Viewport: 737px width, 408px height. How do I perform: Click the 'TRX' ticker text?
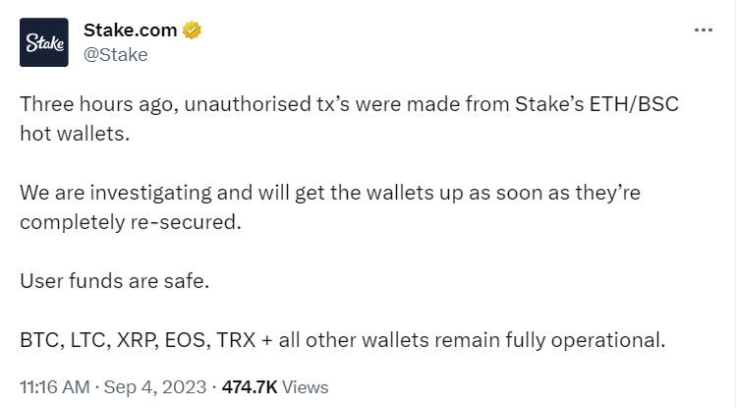236,340
